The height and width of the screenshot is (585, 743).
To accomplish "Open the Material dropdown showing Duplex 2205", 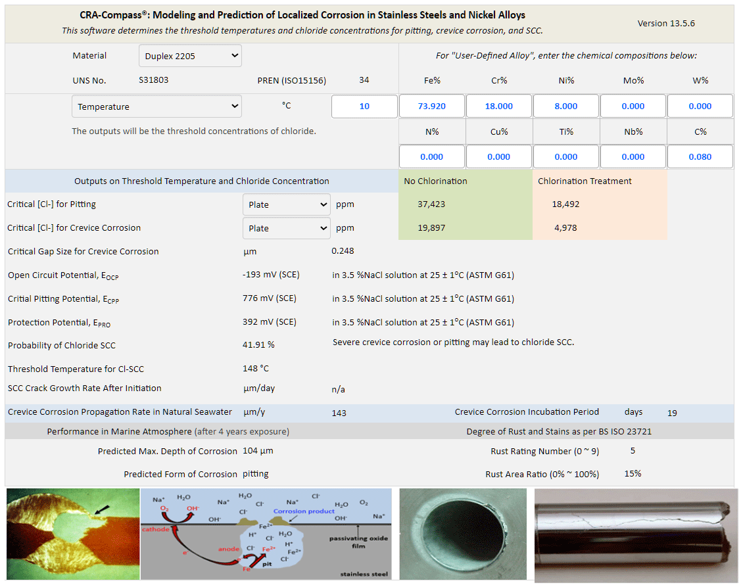I will (x=190, y=56).
